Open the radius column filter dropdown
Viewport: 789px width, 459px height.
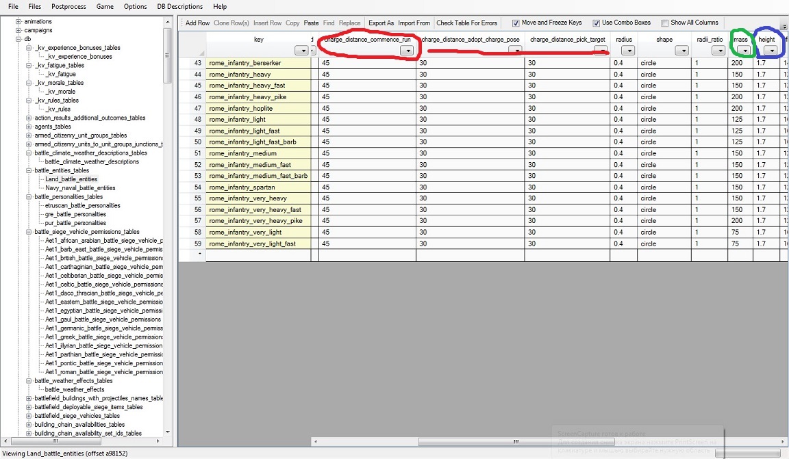[627, 50]
